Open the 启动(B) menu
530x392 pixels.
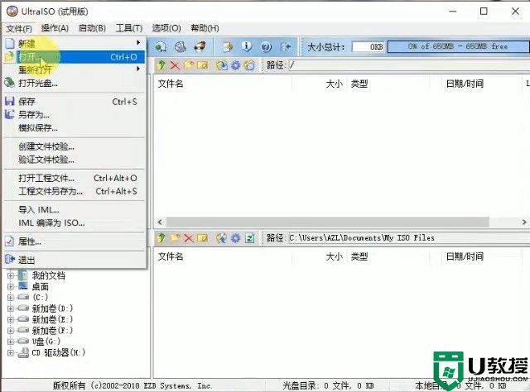92,28
